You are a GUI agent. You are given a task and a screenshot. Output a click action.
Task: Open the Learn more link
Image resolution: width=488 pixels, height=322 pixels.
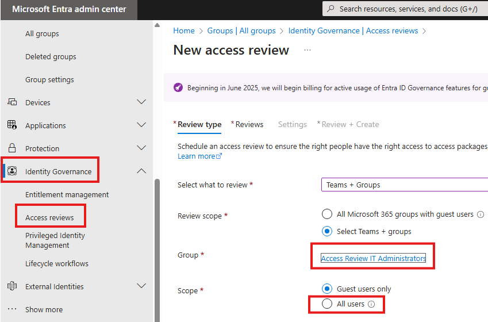point(199,156)
